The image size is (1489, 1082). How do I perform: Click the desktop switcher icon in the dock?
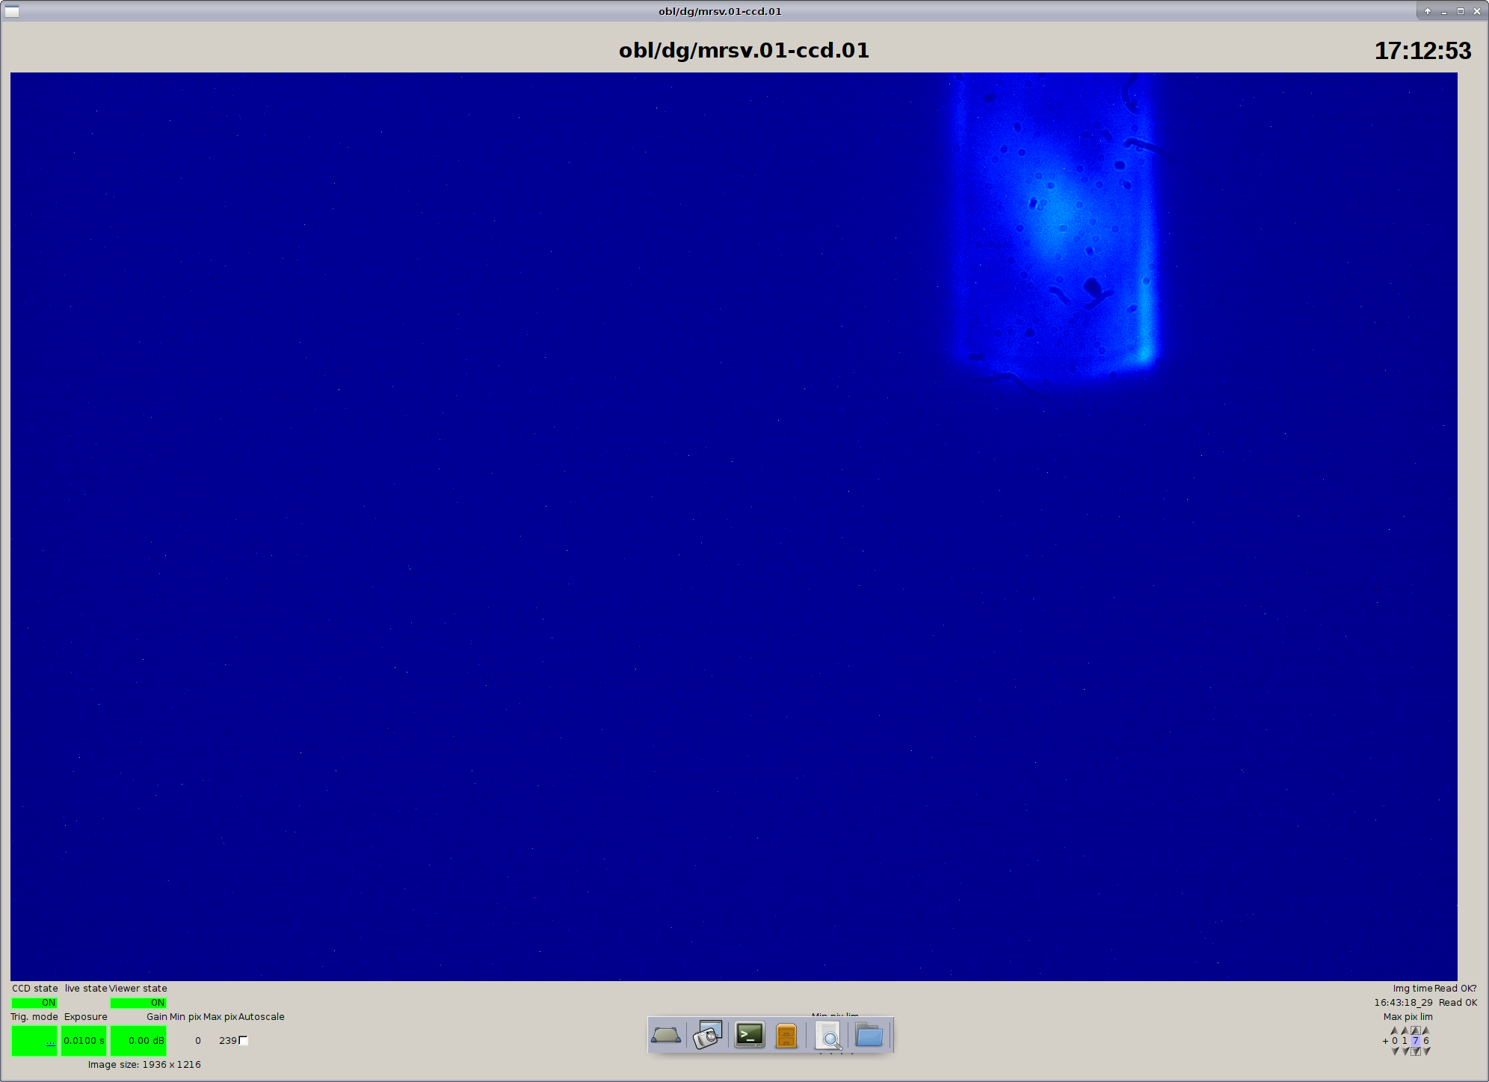coord(665,1036)
